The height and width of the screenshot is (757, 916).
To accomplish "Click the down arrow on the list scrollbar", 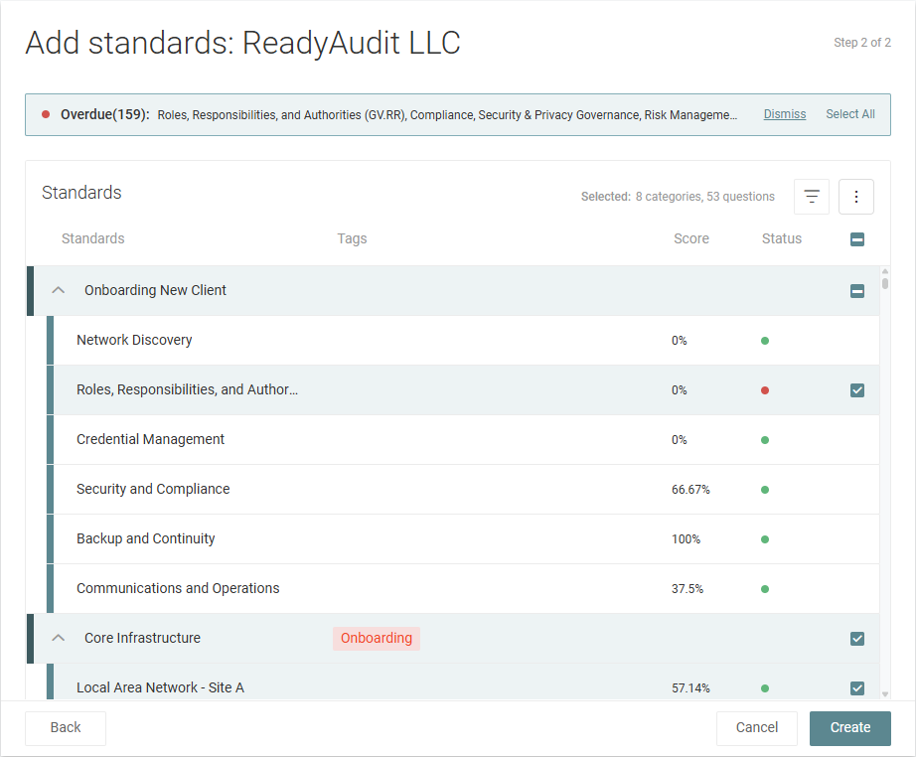I will click(x=884, y=694).
